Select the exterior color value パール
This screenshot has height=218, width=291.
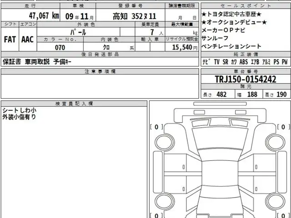click(x=78, y=32)
